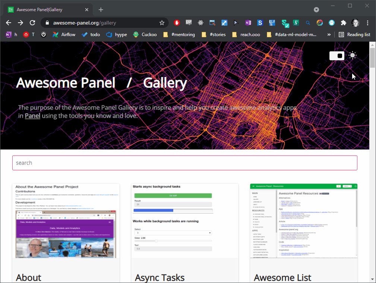This screenshot has height=283, width=376.
Task: Open the About app thumbnail
Action: coord(66,221)
